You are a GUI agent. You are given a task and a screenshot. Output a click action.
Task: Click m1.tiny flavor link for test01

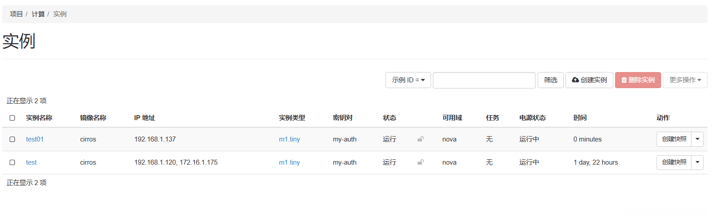tap(289, 139)
